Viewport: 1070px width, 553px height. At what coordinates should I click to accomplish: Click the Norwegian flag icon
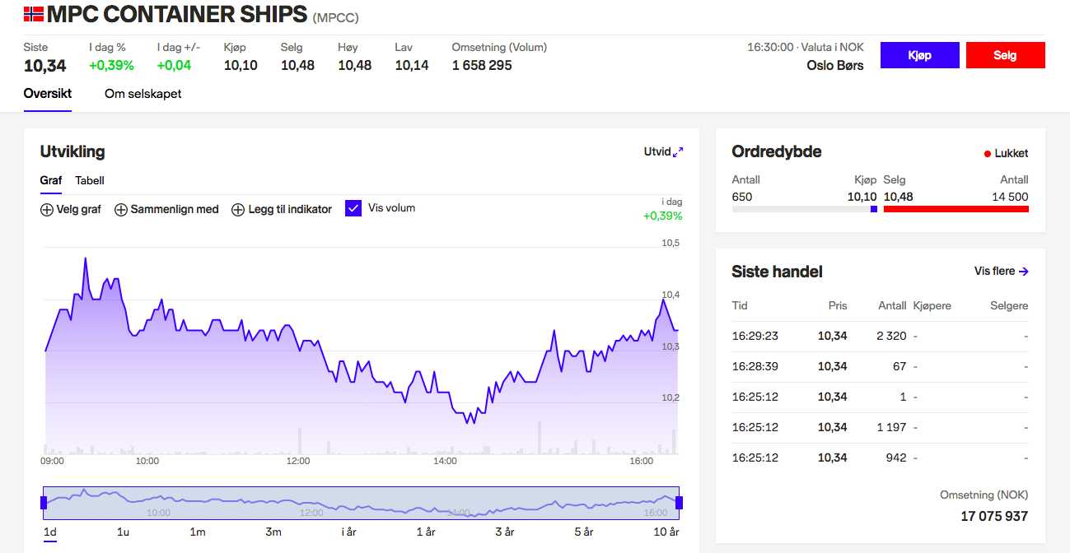tap(34, 14)
